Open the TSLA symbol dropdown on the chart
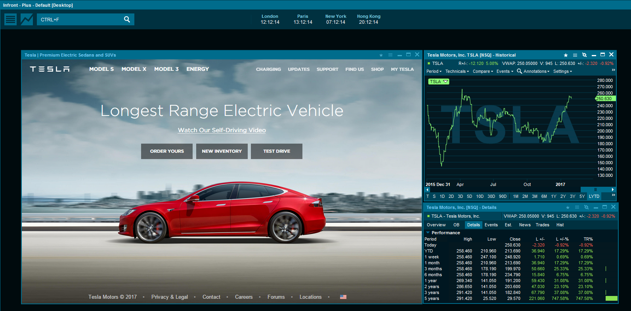Screen dimensions: 631x311 [x=439, y=82]
